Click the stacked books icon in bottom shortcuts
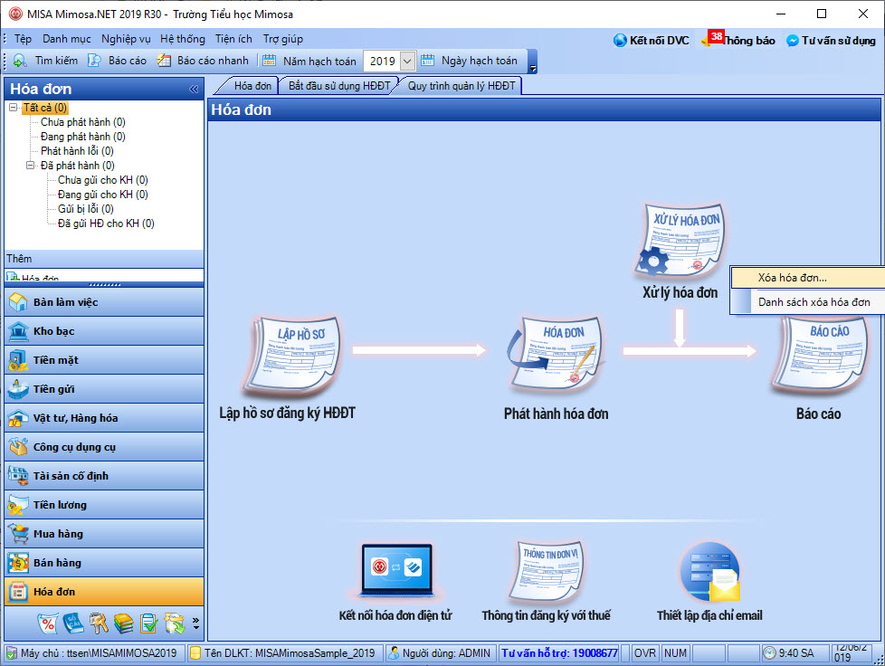The height and width of the screenshot is (666, 885). [x=124, y=623]
